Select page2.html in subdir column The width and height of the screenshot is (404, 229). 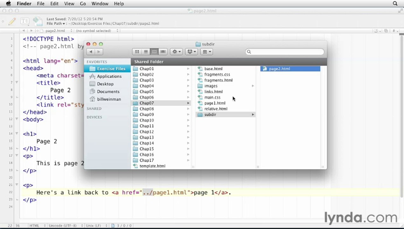(290, 69)
